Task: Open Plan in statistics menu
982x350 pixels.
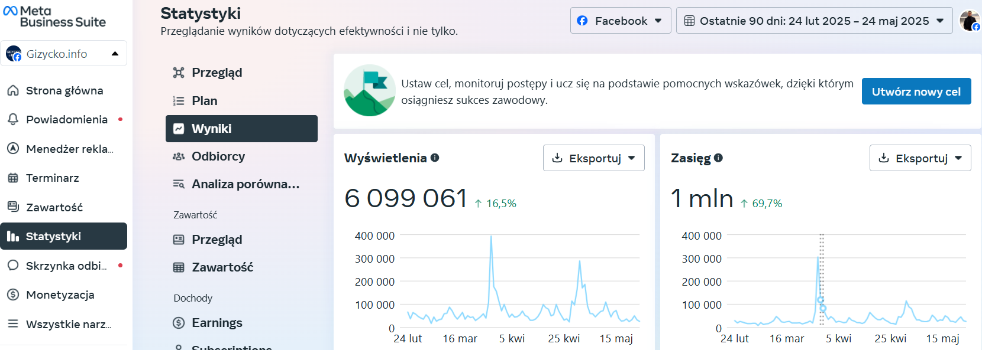Action: pos(204,101)
